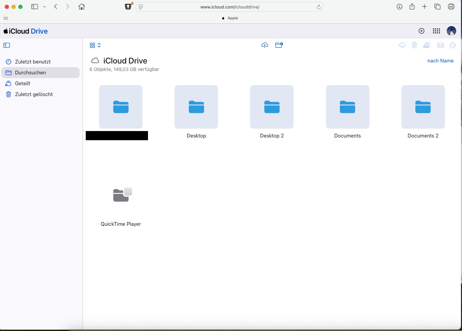The height and width of the screenshot is (331, 462).
Task: Open the grid view options dropdown
Action: tap(95, 45)
